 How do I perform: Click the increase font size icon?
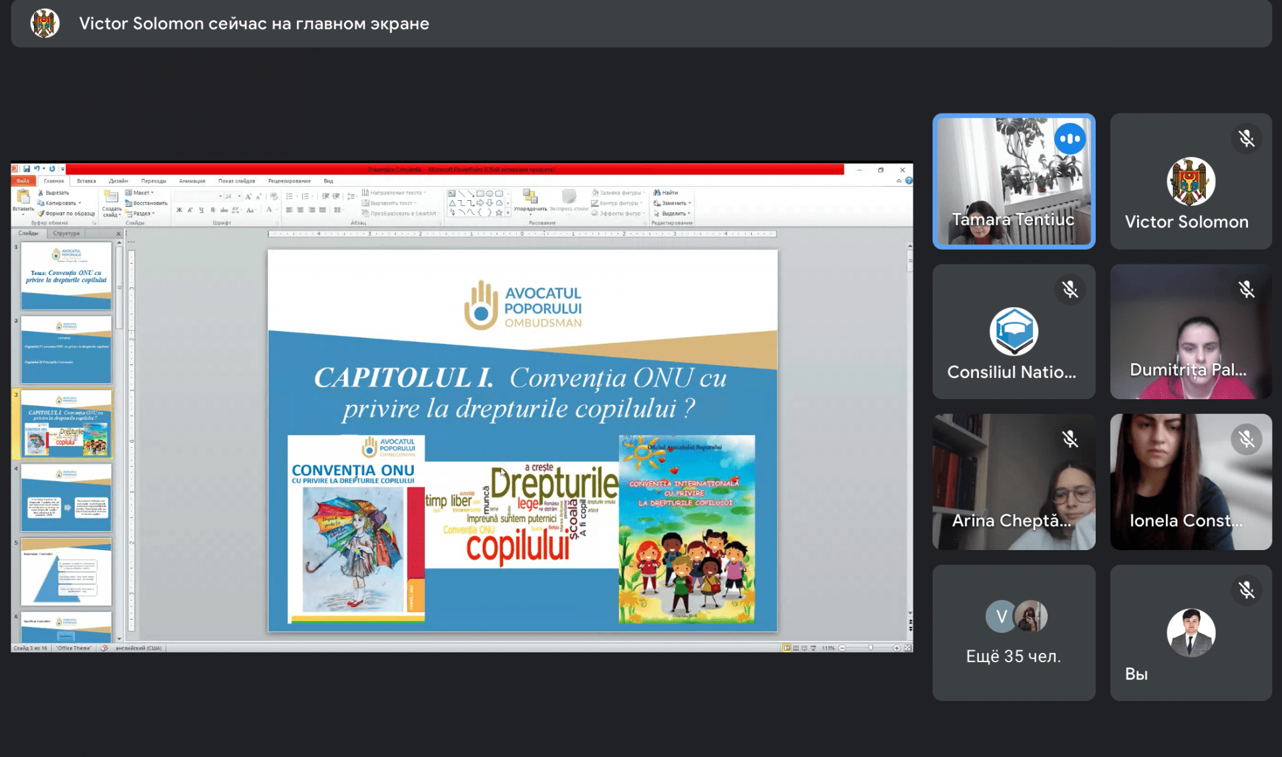(x=248, y=196)
